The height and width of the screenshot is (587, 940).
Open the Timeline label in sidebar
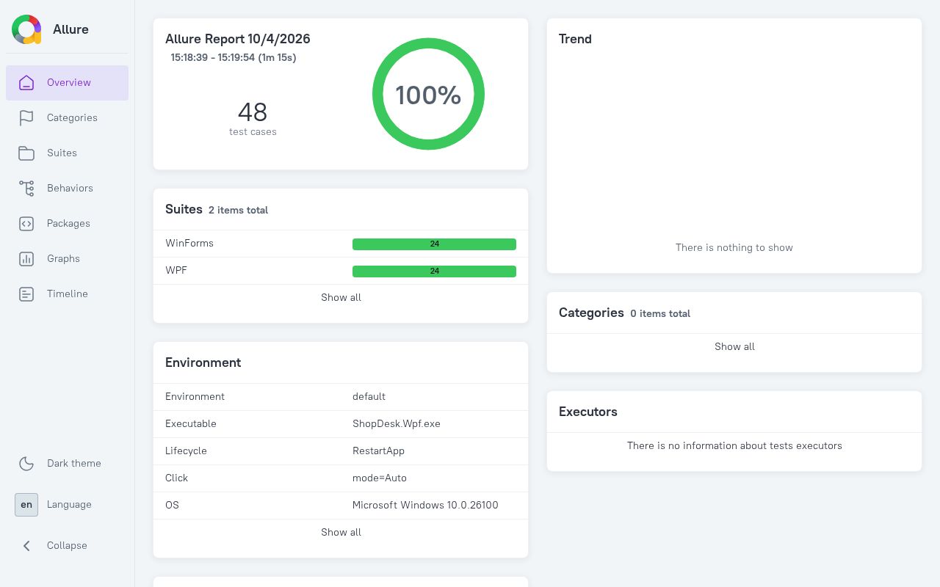(68, 293)
